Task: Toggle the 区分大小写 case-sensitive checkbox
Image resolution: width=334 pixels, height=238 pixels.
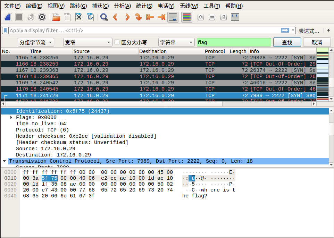Action: click(117, 42)
